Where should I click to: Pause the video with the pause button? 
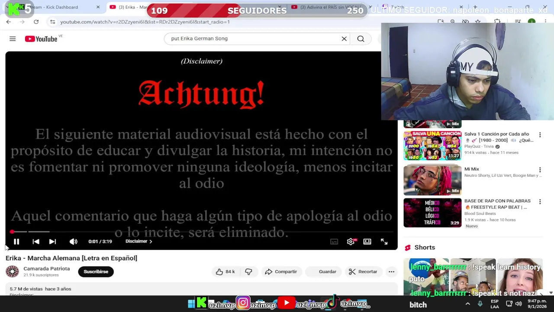click(x=16, y=242)
